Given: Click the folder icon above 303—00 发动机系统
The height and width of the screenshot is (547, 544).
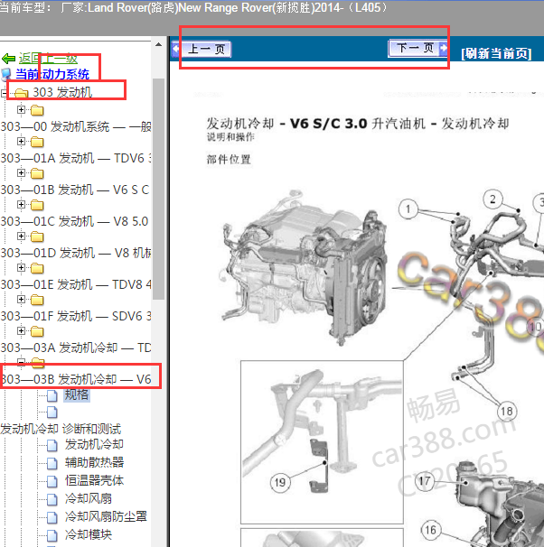Looking at the screenshot, I should (x=37, y=110).
